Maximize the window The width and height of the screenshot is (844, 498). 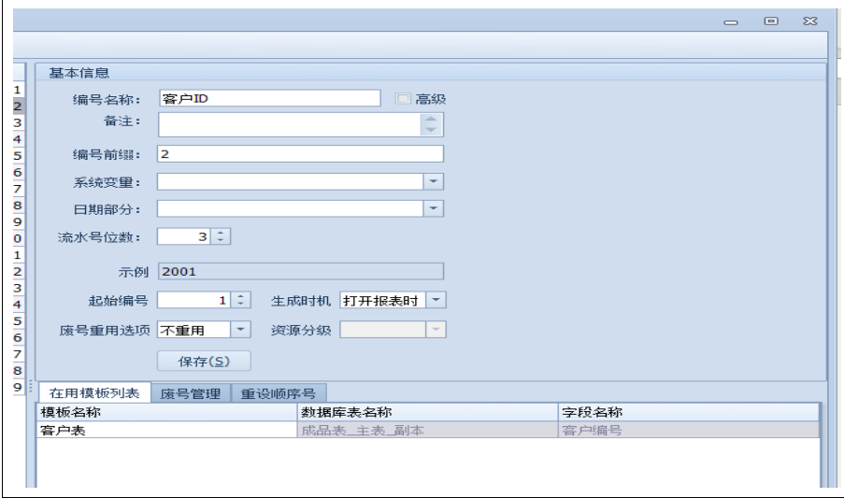(x=772, y=20)
